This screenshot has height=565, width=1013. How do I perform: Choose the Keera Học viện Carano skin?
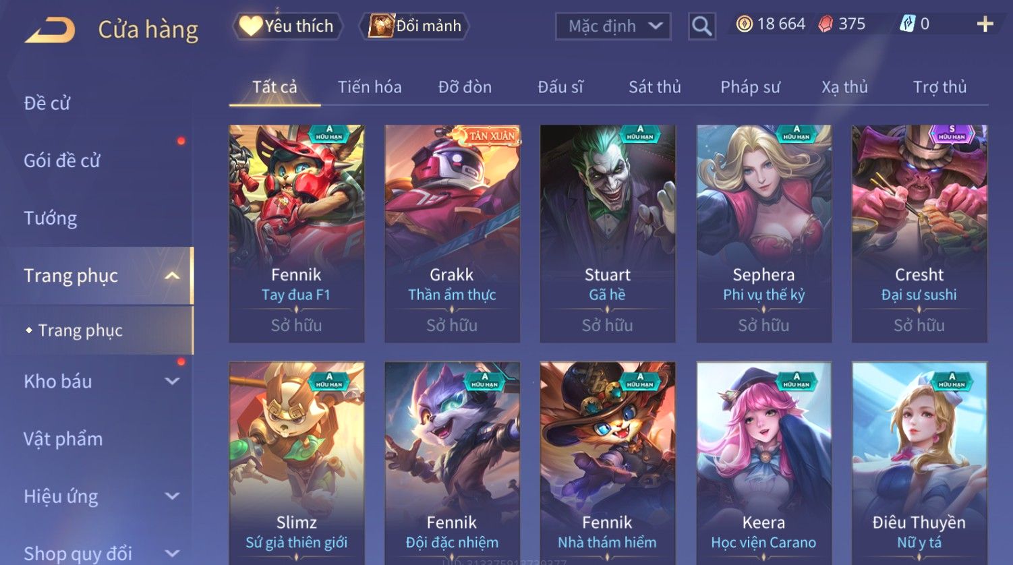pyautogui.click(x=763, y=463)
